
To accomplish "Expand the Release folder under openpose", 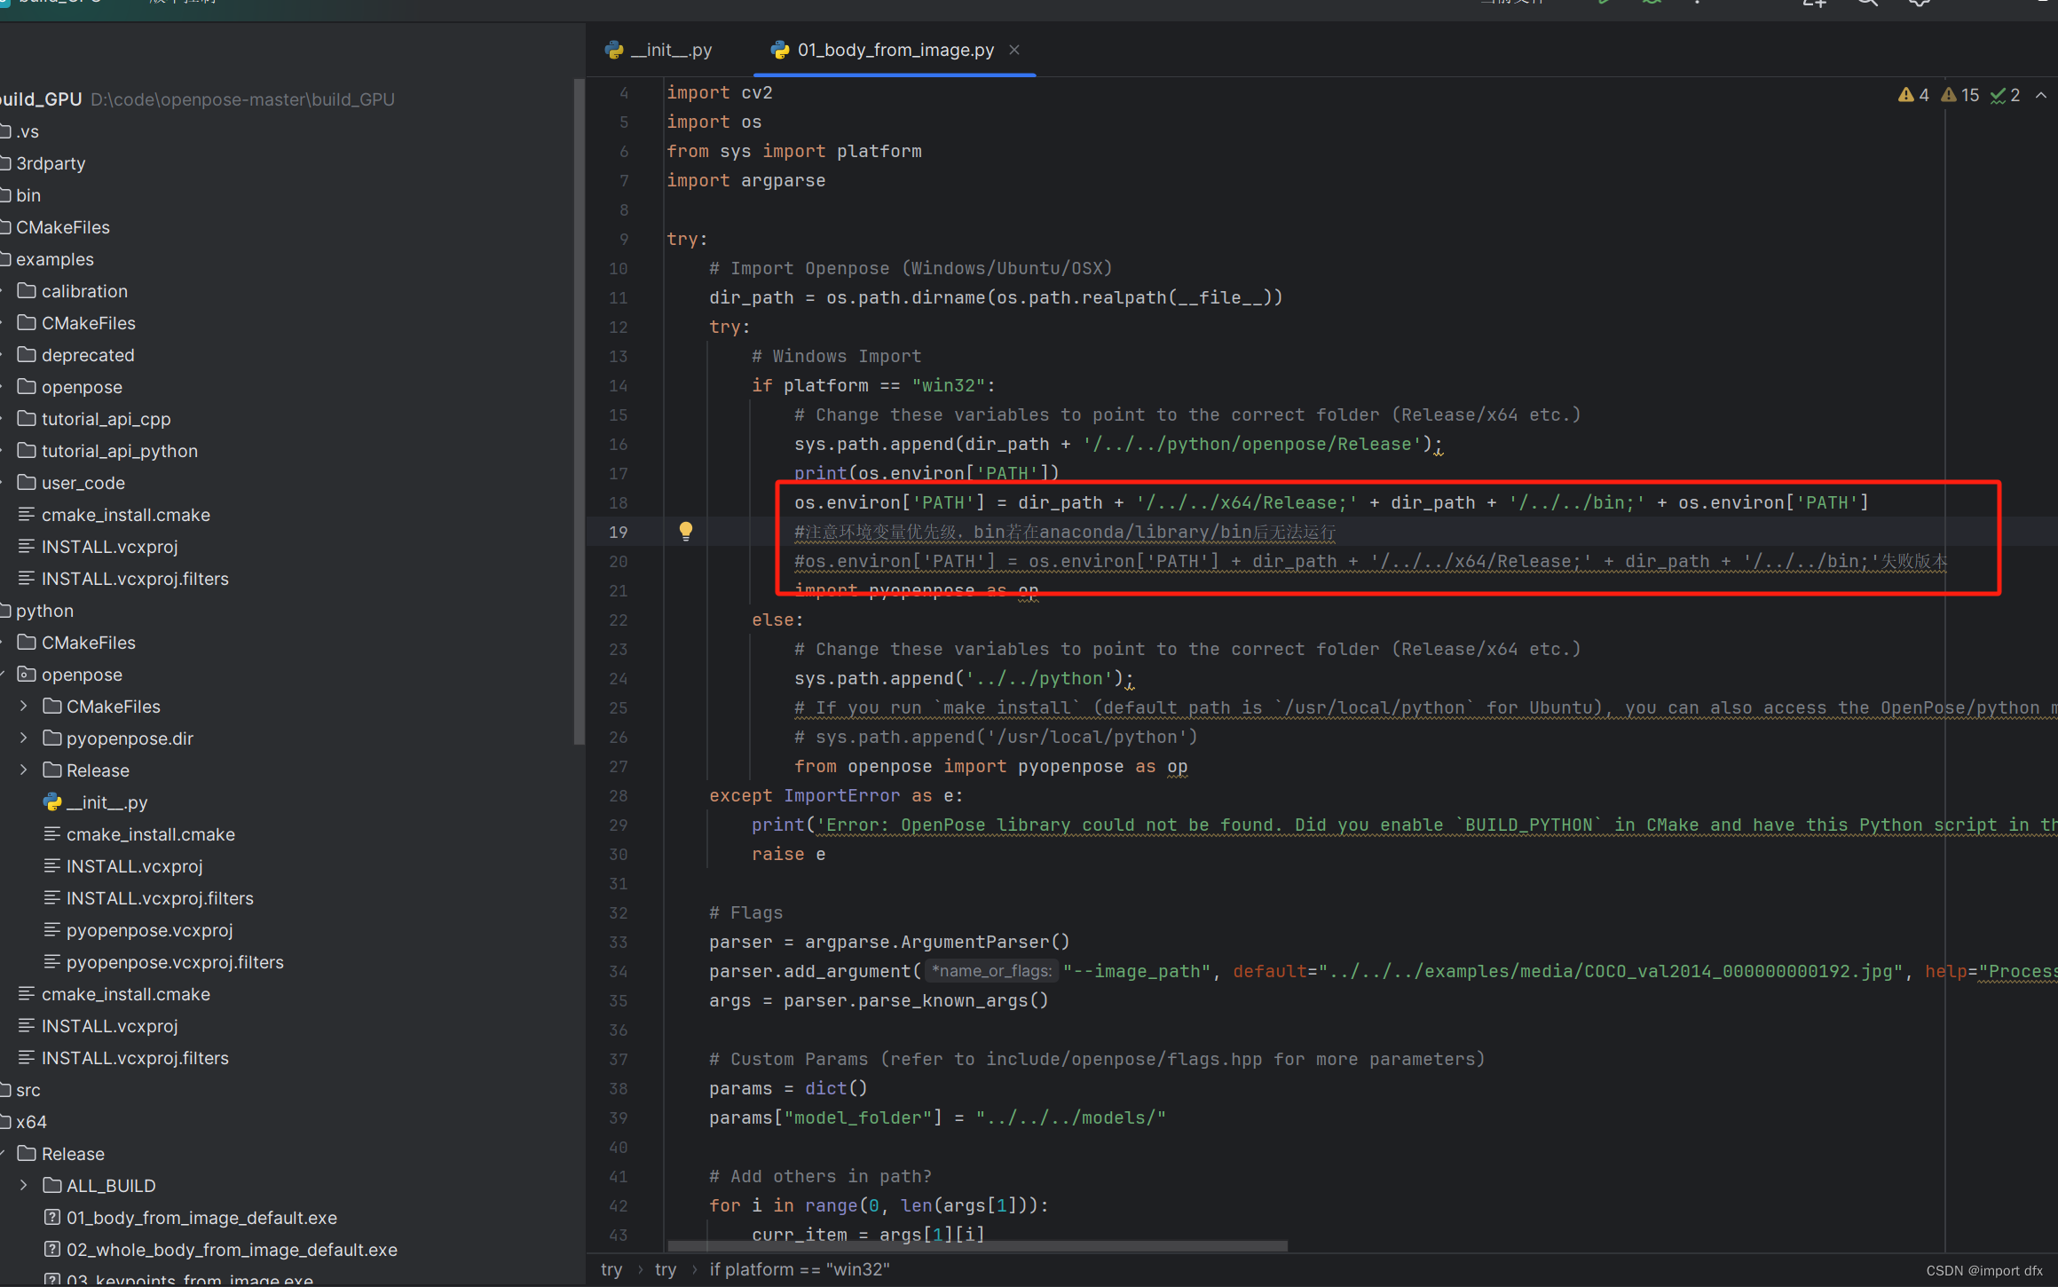I will [x=22, y=770].
